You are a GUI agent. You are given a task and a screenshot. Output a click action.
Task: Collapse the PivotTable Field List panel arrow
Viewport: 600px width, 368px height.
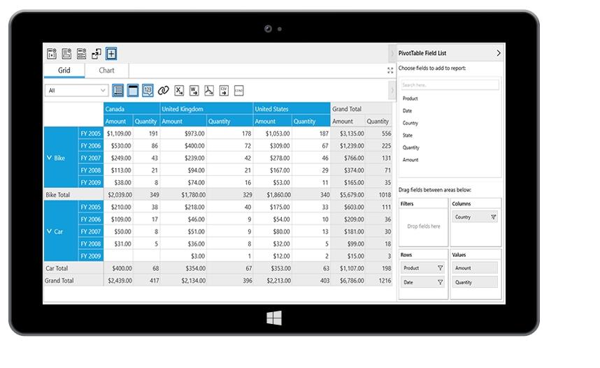pyautogui.click(x=498, y=53)
